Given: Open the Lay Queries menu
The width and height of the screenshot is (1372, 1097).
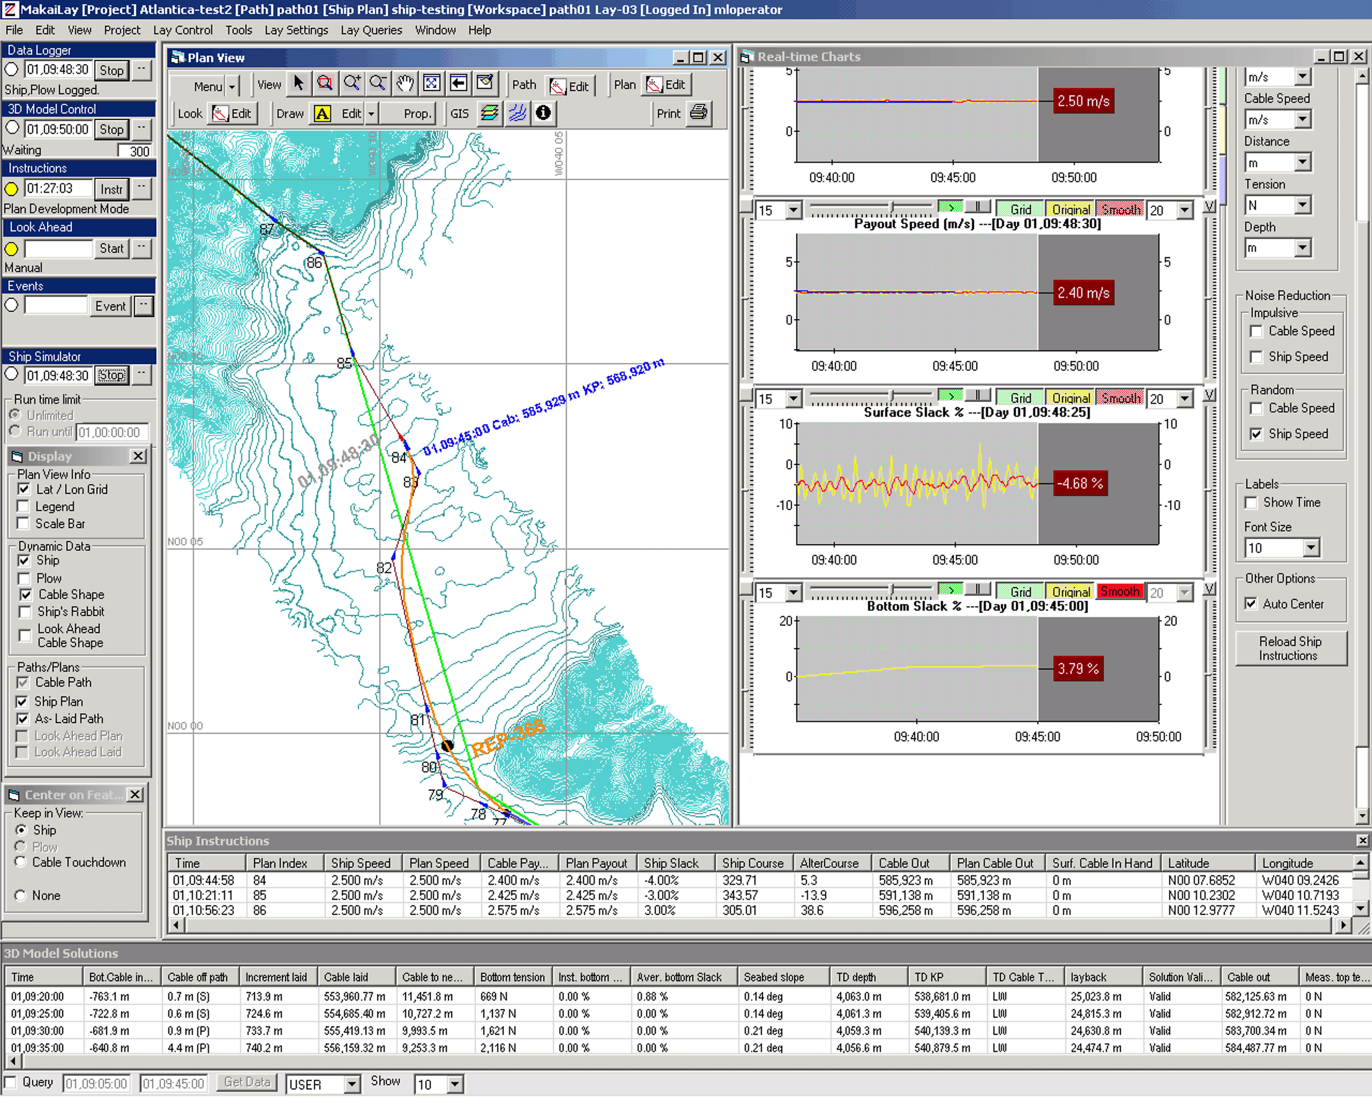Looking at the screenshot, I should click(371, 30).
